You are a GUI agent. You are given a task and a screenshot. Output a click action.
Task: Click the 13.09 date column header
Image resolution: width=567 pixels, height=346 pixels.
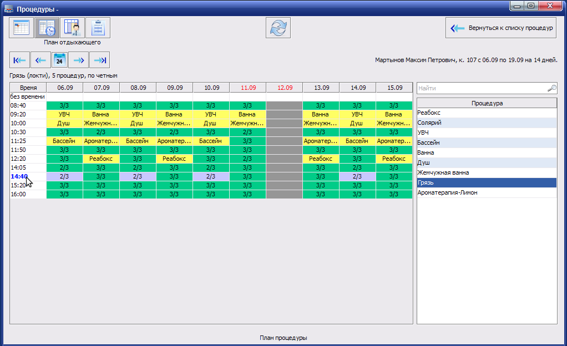(x=321, y=88)
